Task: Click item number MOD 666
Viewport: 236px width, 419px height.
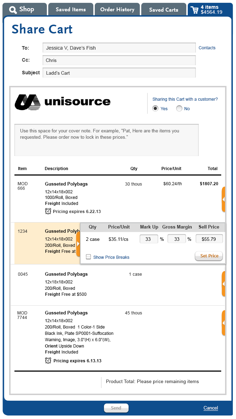Action: 23,186
